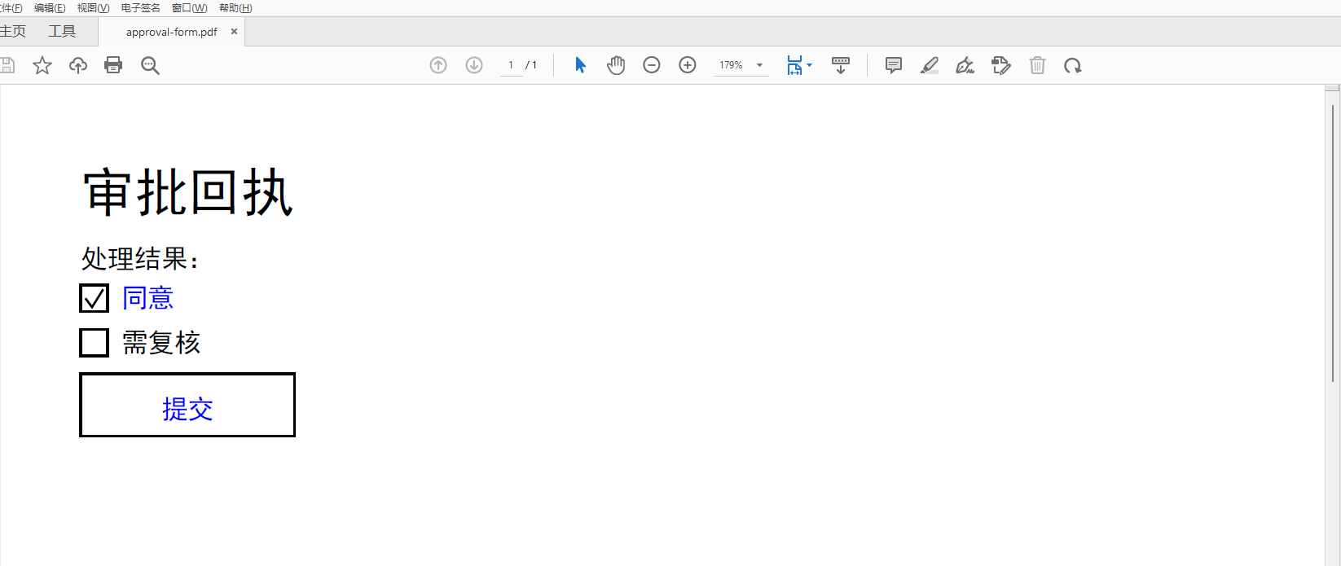Choose the selection arrow tool
Screen dimensions: 1341x566
[x=580, y=65]
